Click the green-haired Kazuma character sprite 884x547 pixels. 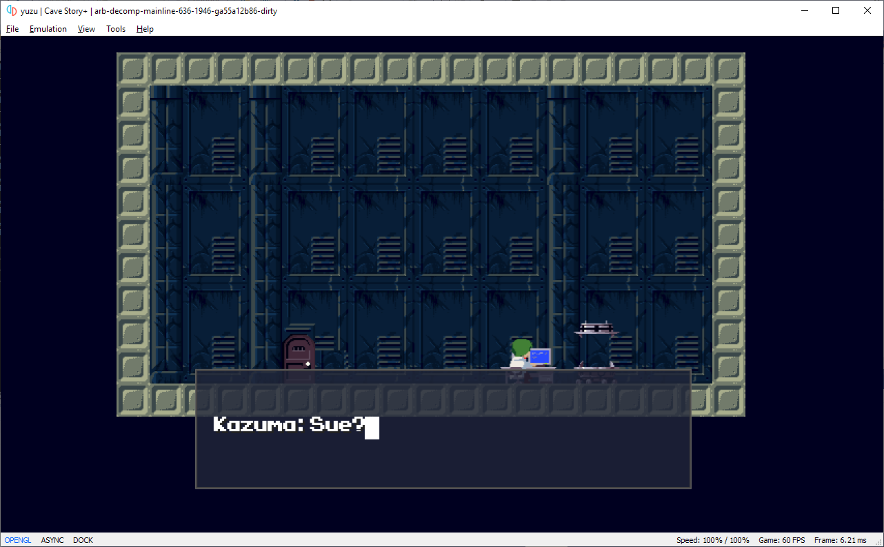521,354
